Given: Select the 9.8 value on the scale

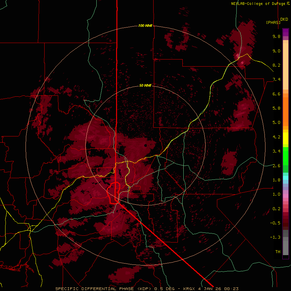Looking at the screenshot, I should coord(276,36).
